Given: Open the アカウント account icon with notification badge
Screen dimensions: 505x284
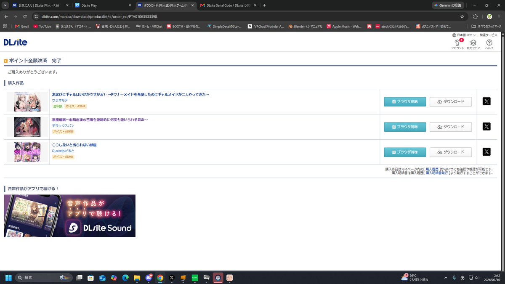Looking at the screenshot, I should [x=457, y=44].
